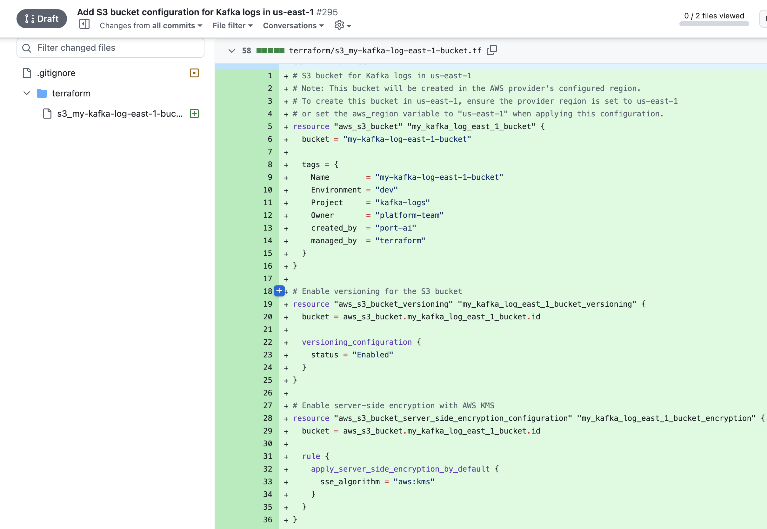The width and height of the screenshot is (767, 529).
Task: Open the Conversations dropdown menu
Action: pos(293,25)
